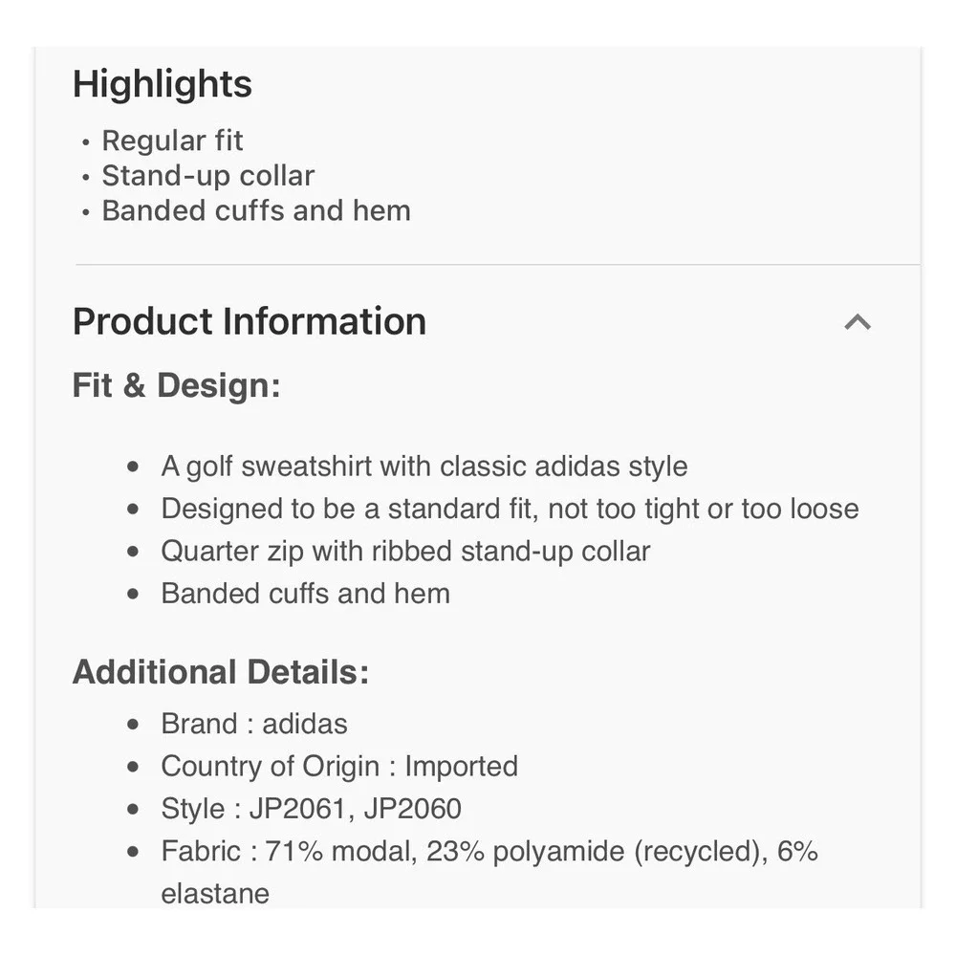Click the Fit & Design subheading
Image resolution: width=956 pixels, height=956 pixels.
tap(176, 385)
